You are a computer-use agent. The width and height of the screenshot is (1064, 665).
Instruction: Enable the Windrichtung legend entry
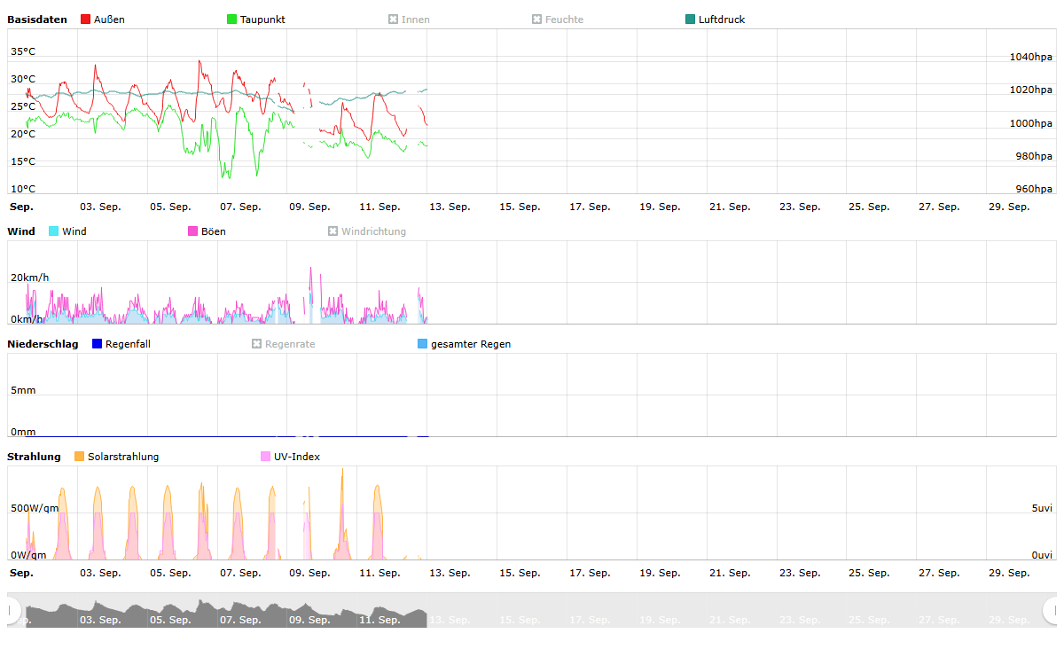[x=367, y=231]
